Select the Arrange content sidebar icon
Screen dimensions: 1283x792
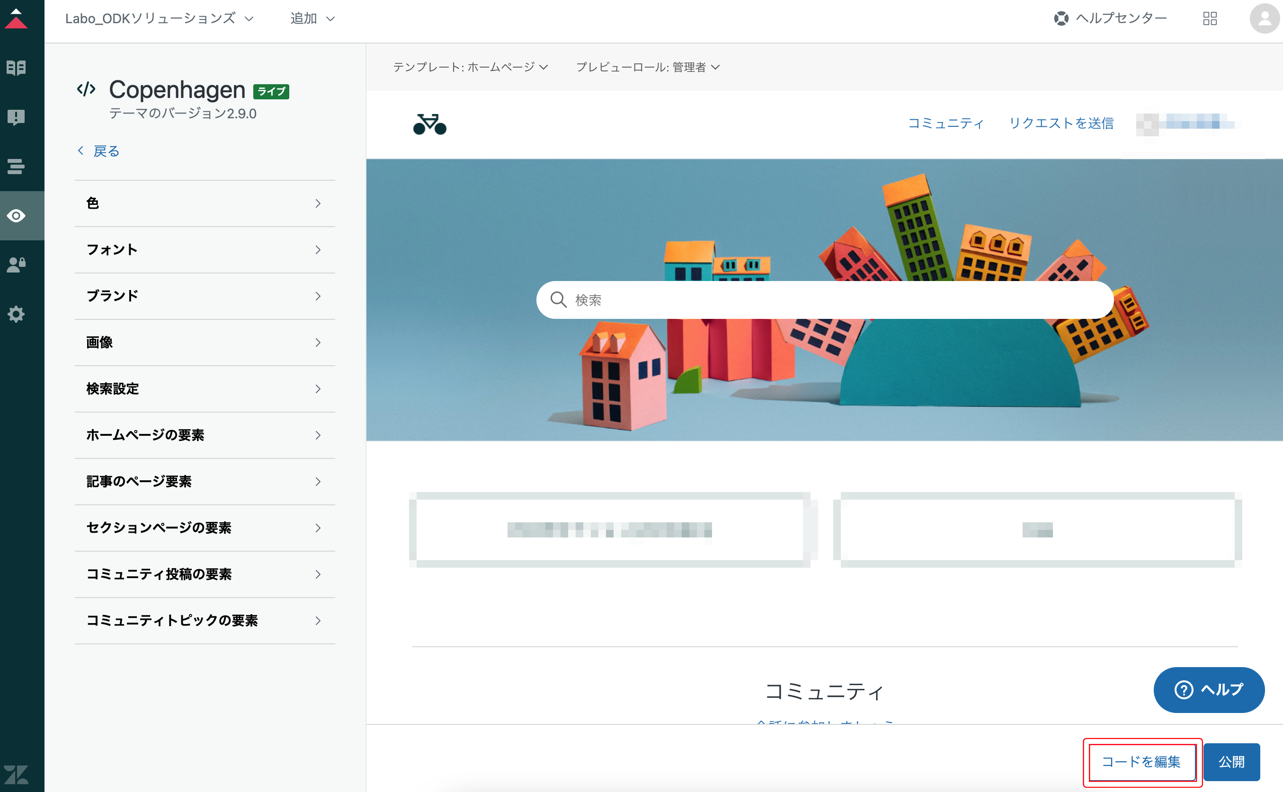[16, 167]
